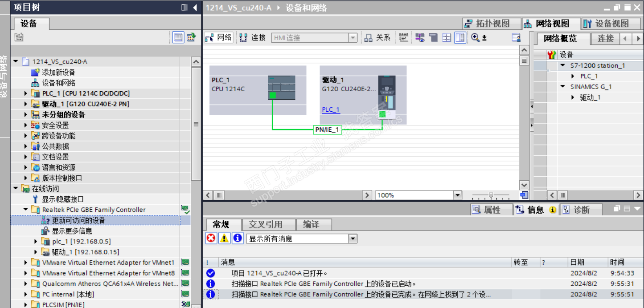Click the dark page-break toolbar icon
Screen dimensions: 644x308
click(x=433, y=38)
